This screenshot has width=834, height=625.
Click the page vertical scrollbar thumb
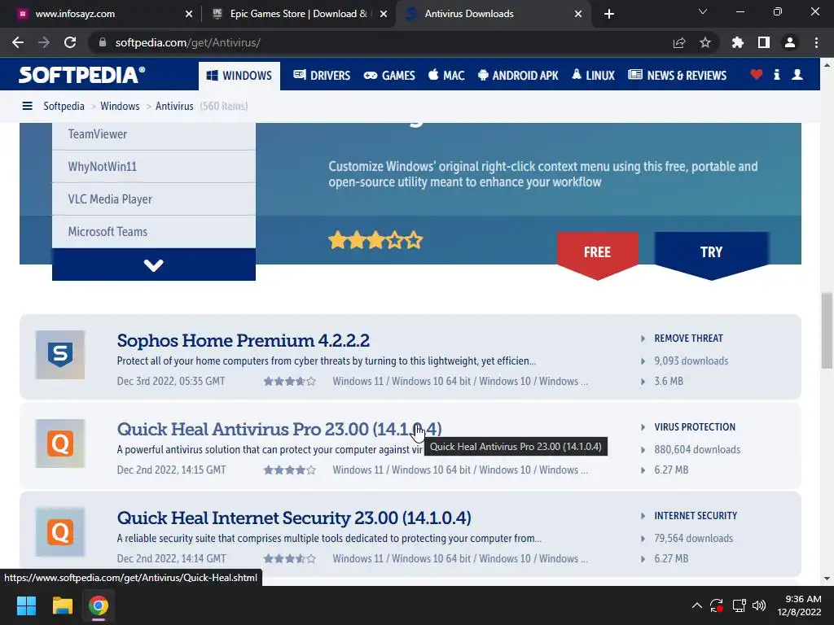tap(827, 330)
